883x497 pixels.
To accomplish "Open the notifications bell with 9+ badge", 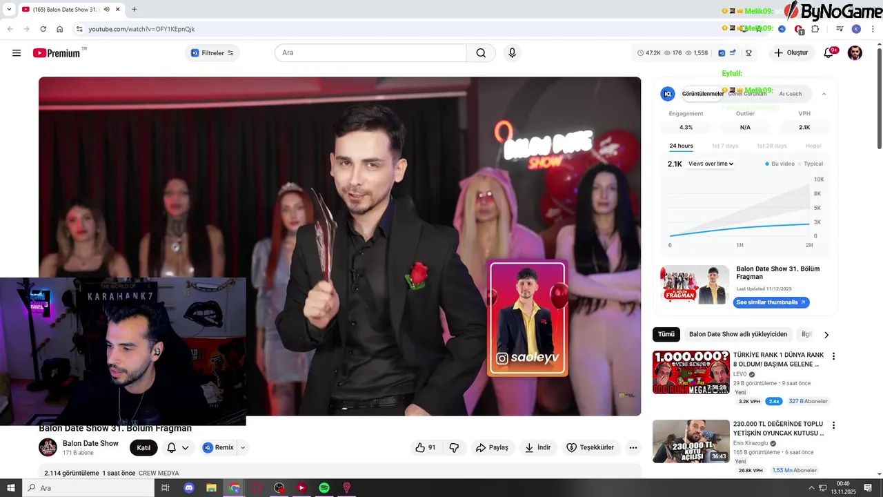I will click(x=829, y=53).
